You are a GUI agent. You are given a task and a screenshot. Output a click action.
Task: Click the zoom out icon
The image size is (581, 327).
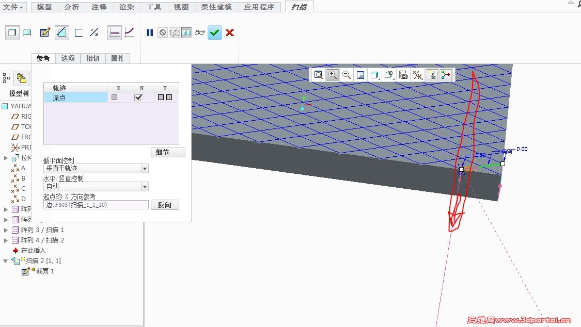(x=347, y=75)
